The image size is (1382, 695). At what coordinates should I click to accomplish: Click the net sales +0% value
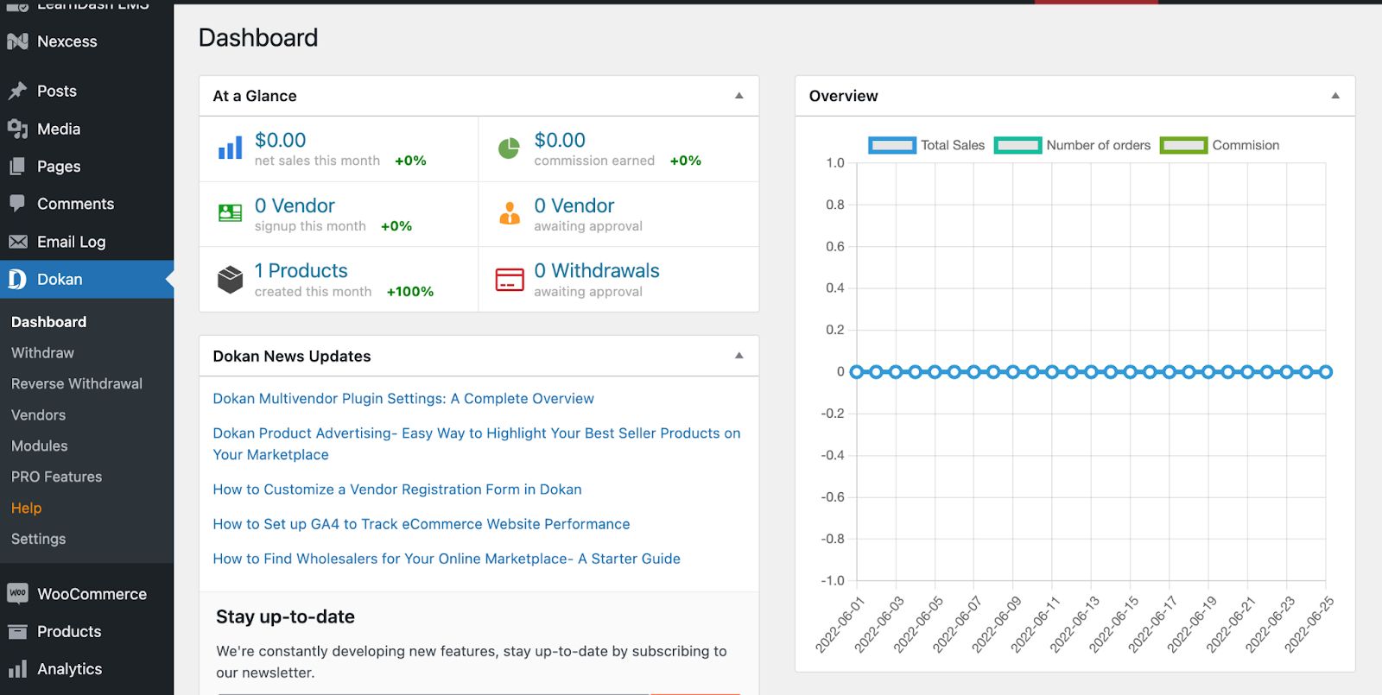[x=410, y=161]
